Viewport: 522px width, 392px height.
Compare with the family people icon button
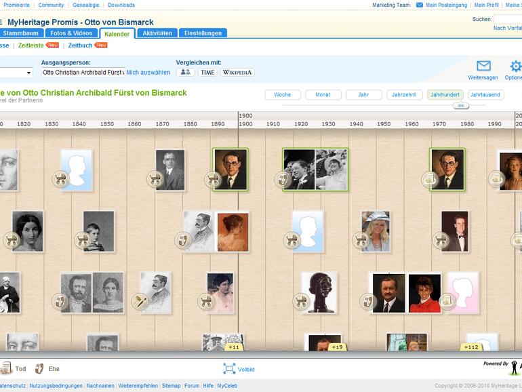click(186, 73)
